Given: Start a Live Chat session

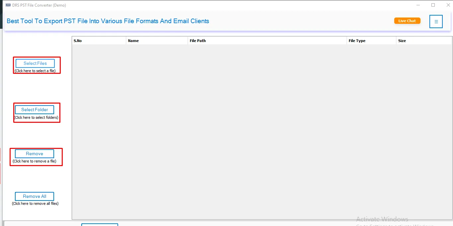Looking at the screenshot, I should tap(407, 21).
